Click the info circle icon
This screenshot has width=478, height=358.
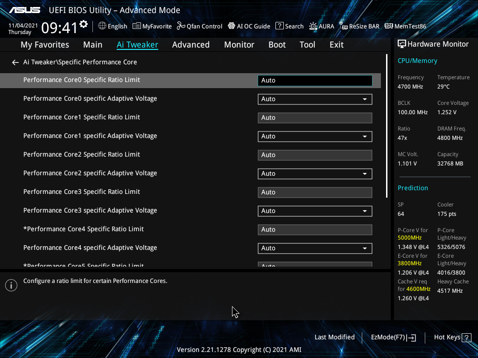(x=11, y=285)
